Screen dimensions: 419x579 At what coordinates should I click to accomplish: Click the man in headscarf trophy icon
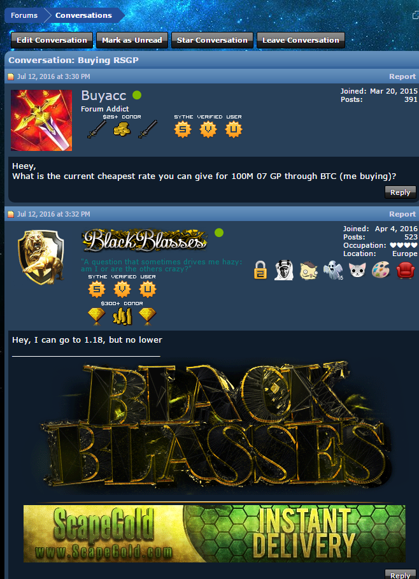point(284,270)
